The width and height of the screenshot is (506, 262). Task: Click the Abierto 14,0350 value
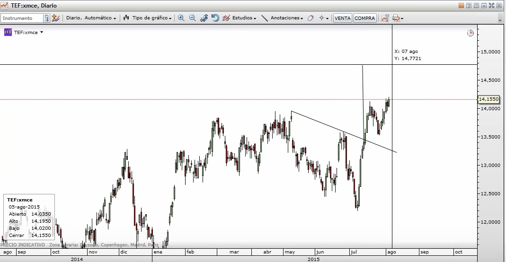pos(41,214)
